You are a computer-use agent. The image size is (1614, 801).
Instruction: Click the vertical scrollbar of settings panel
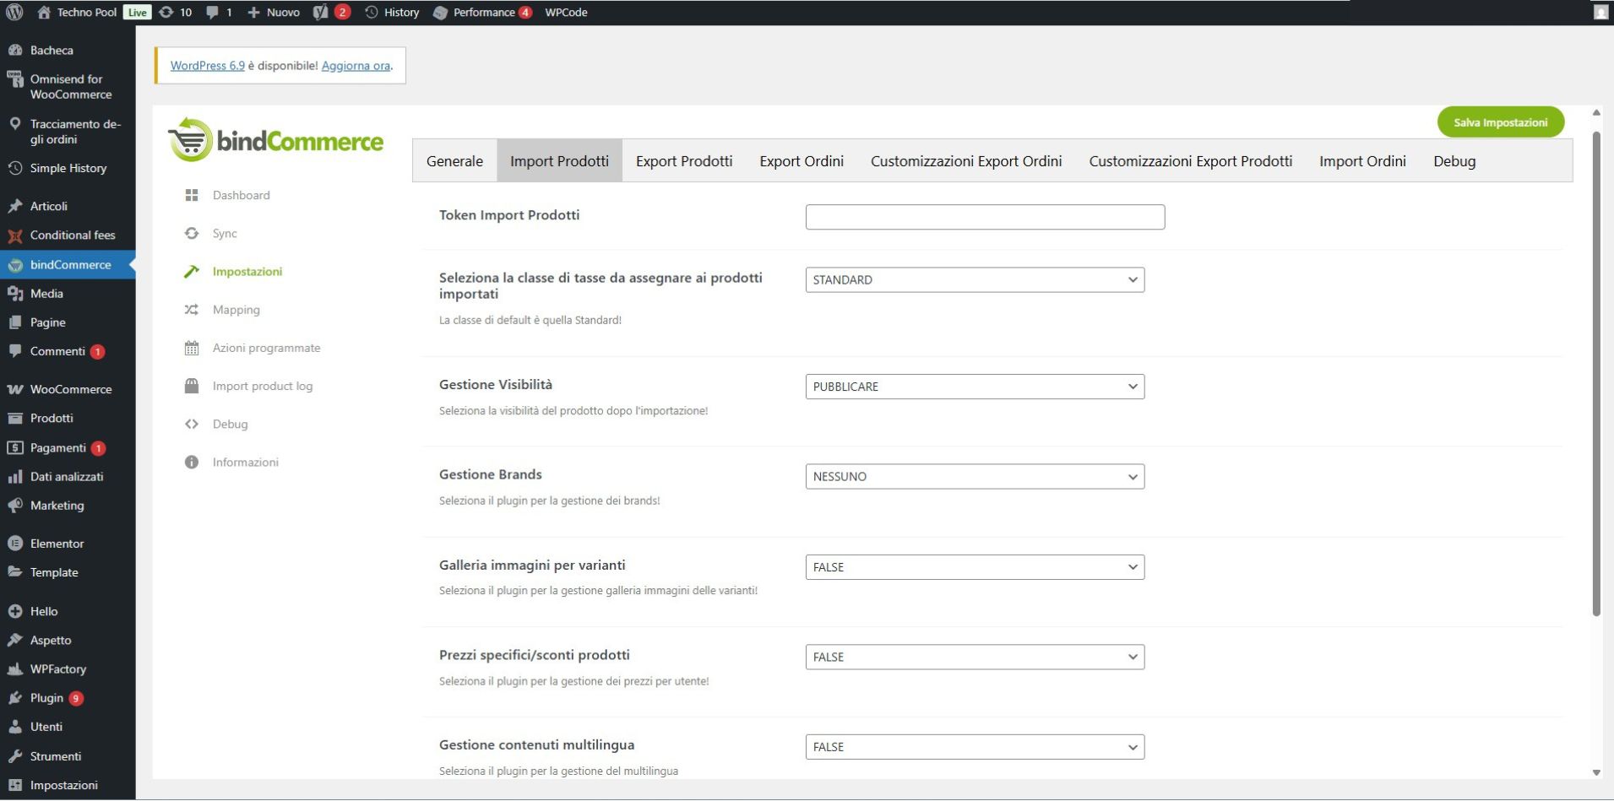1595,371
